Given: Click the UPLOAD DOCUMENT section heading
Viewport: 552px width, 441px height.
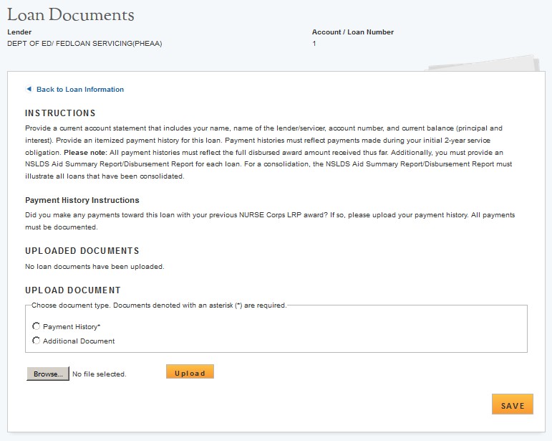Looking at the screenshot, I should [73, 290].
